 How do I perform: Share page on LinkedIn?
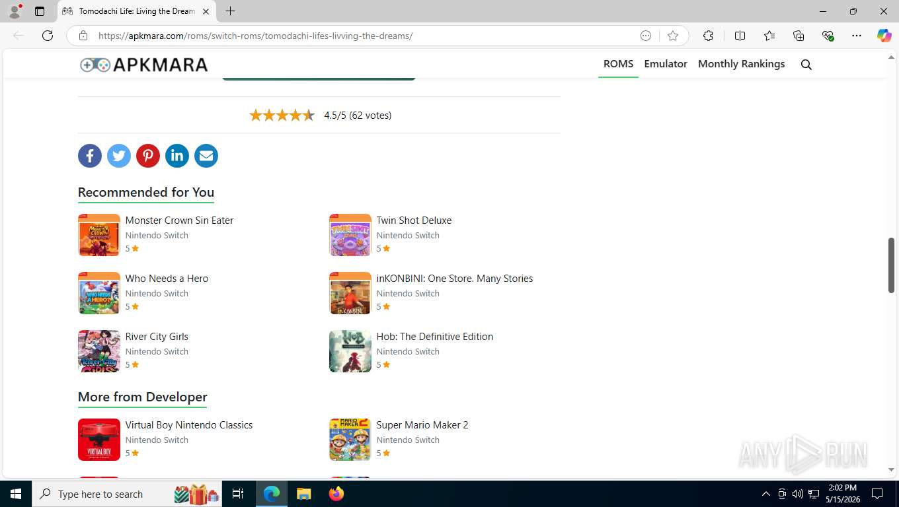coord(177,156)
